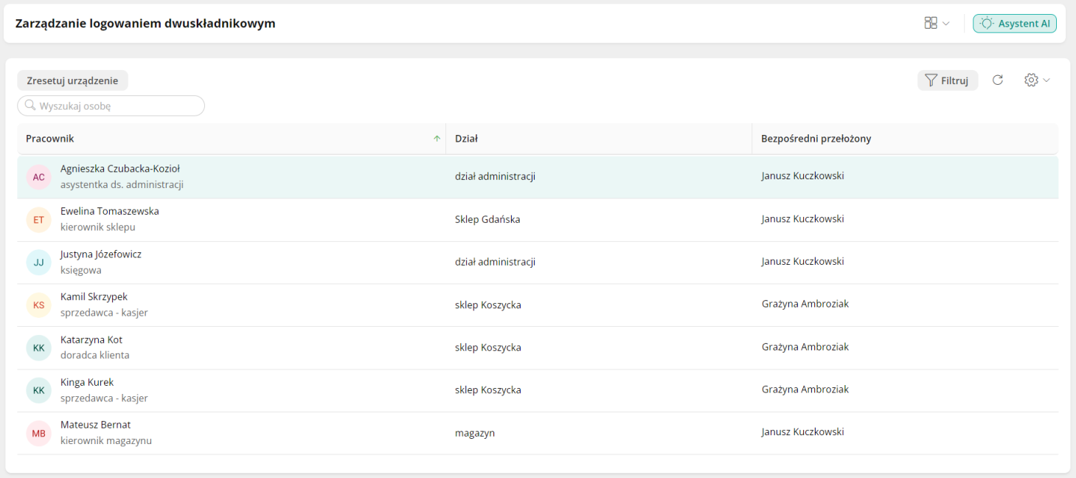Select the Ewelina Tomaszewska name text
This screenshot has height=478, width=1076.
click(109, 212)
